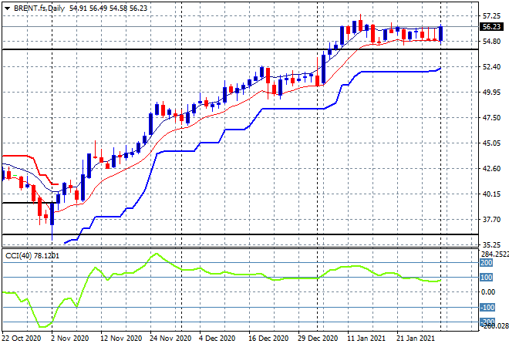This screenshot has height=347, width=509.
Task: Click the 22 Oct 2020 date label
Action: tap(21, 338)
